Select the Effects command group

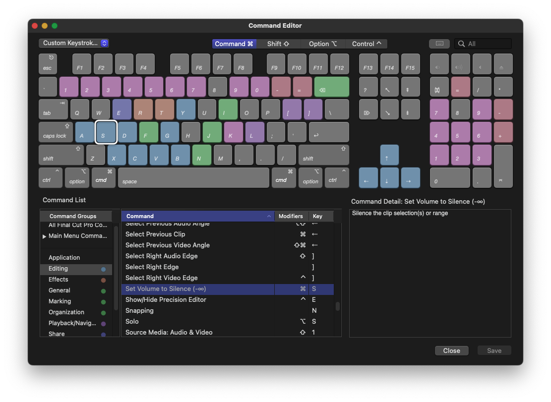(x=76, y=280)
